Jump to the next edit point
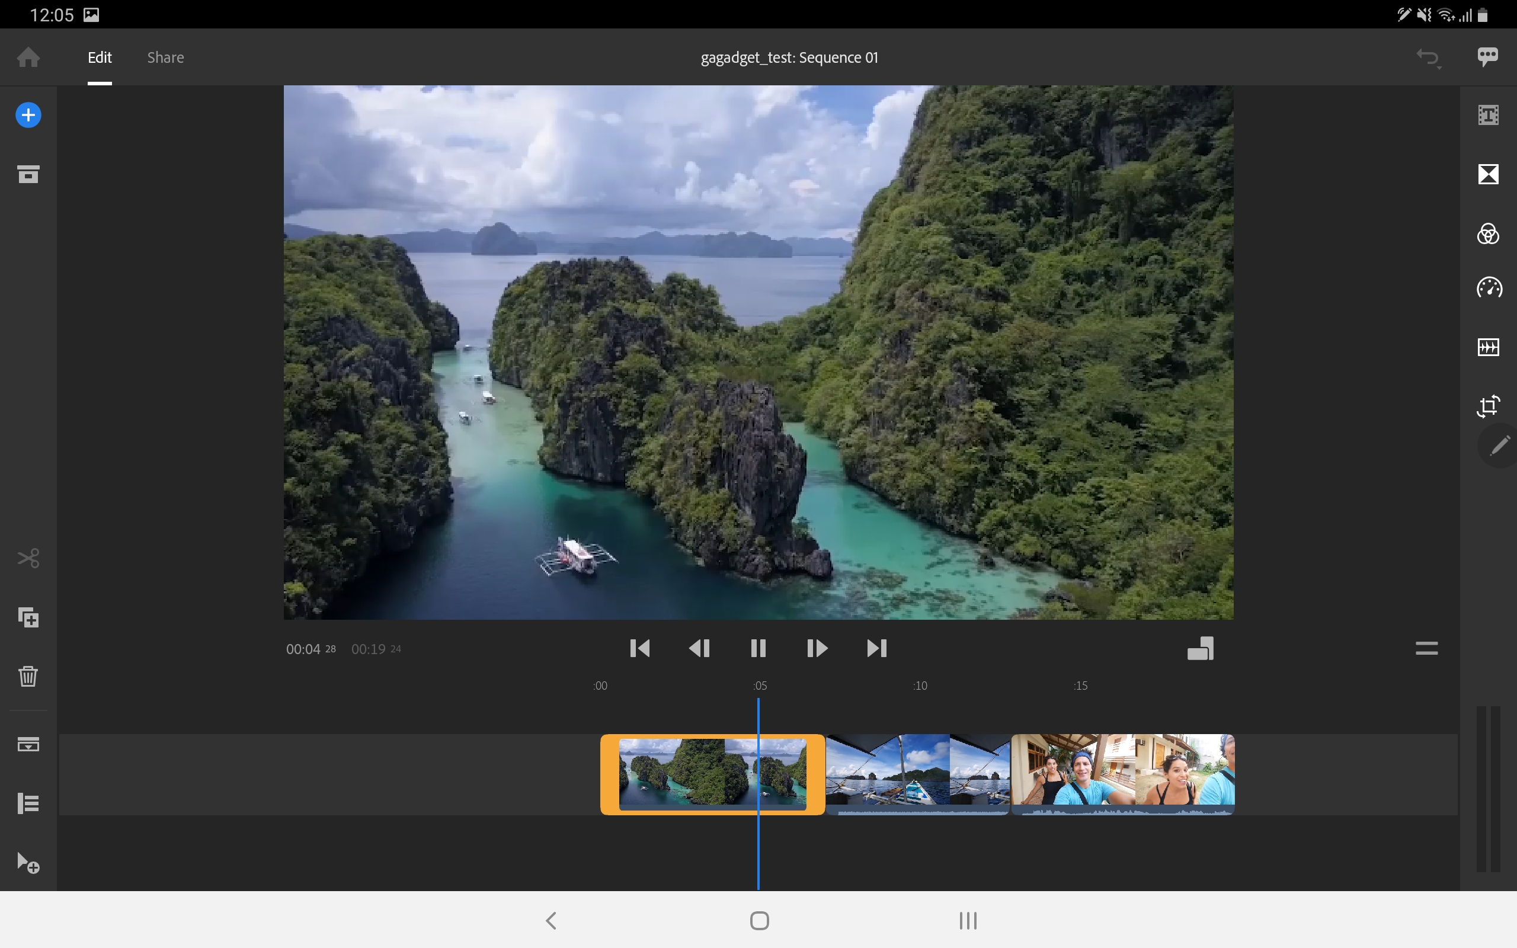The height and width of the screenshot is (948, 1517). click(x=876, y=648)
